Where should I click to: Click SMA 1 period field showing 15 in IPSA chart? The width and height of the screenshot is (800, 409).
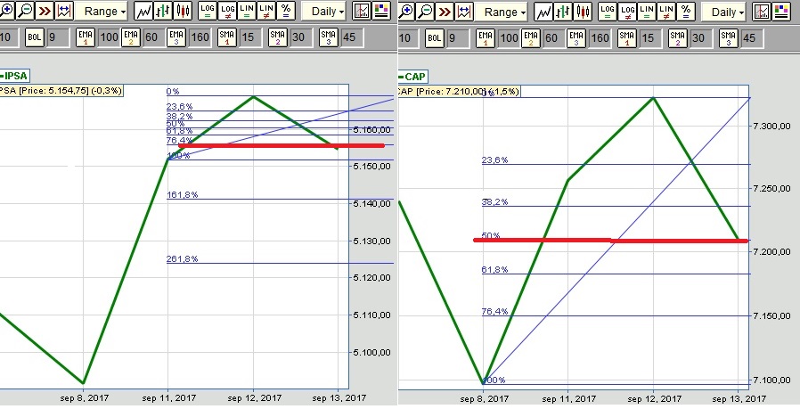[x=250, y=37]
